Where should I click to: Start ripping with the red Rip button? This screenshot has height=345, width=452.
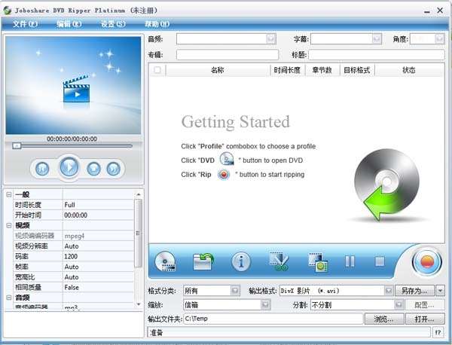pyautogui.click(x=427, y=261)
